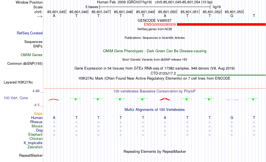Screen dimensions: 266x162
Task: Click the 5 bases scale bar
Action: pos(155,7)
